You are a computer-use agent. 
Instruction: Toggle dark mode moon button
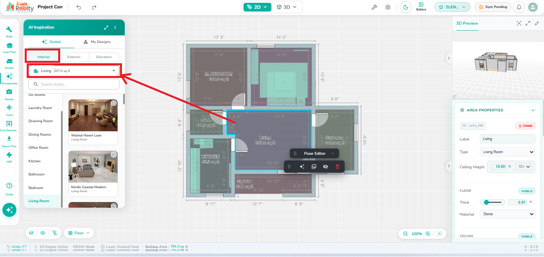(406, 7)
